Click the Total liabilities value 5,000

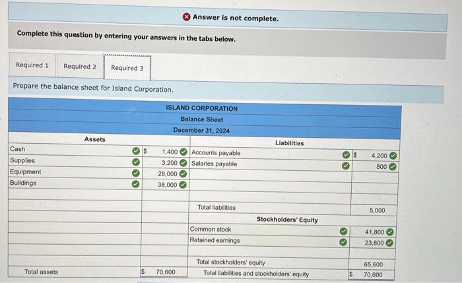(377, 210)
